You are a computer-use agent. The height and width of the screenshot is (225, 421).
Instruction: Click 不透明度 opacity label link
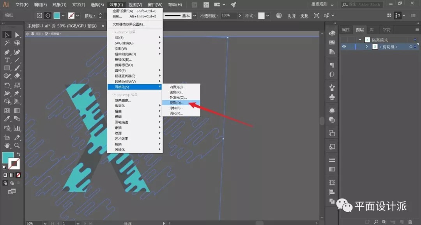209,16
